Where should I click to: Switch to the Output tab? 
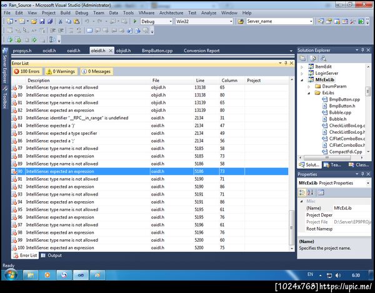[51, 256]
